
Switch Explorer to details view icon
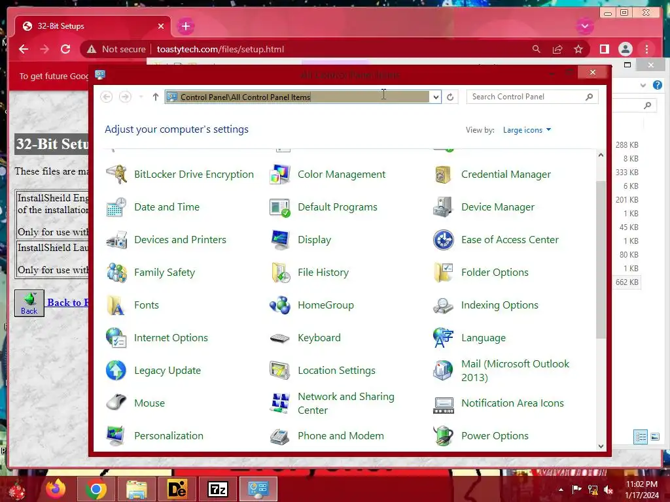pos(640,437)
